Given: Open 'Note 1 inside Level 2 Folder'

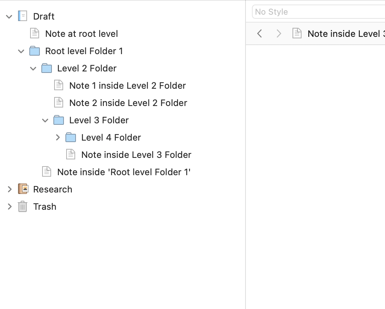Looking at the screenshot, I should (127, 86).
